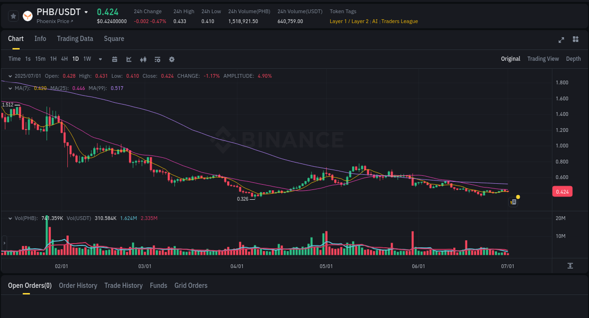Open the layout grid icon near fullscreen
This screenshot has height=318, width=589.
pos(575,40)
